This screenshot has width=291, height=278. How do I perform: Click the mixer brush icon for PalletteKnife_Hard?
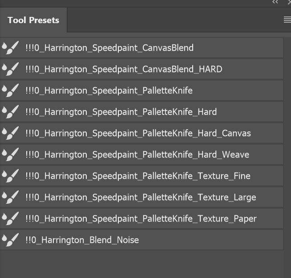(10, 112)
